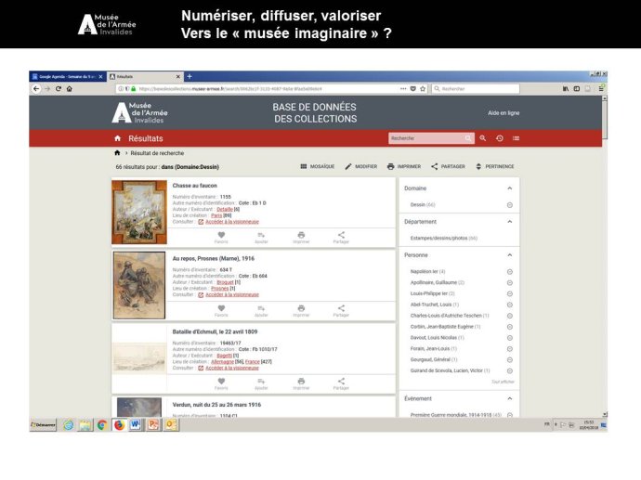
Task: Click Modifier to edit the search
Action: (361, 167)
